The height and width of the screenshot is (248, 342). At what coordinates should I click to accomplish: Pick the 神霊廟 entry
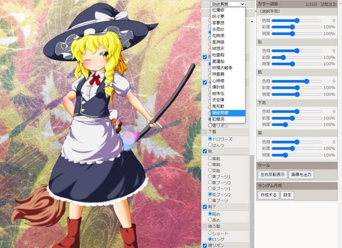click(228, 74)
